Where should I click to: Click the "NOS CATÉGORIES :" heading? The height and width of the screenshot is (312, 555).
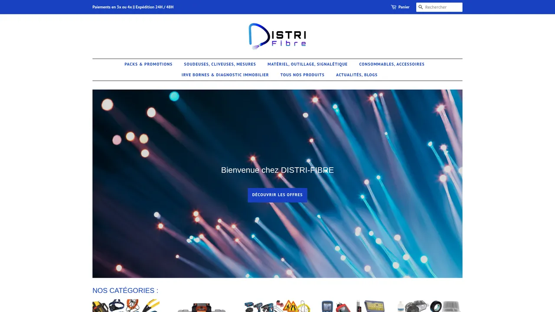tap(125, 290)
